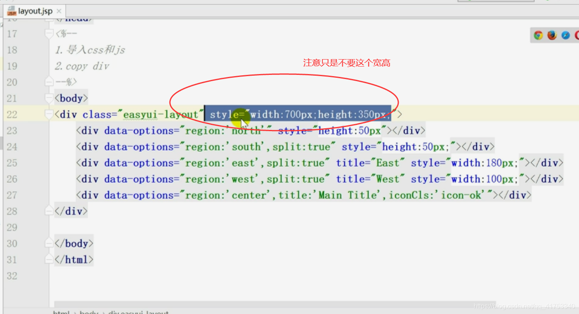Image resolution: width=579 pixels, height=314 pixels.
Task: Toggle fold marker at closing div line 28
Action: tap(49, 211)
